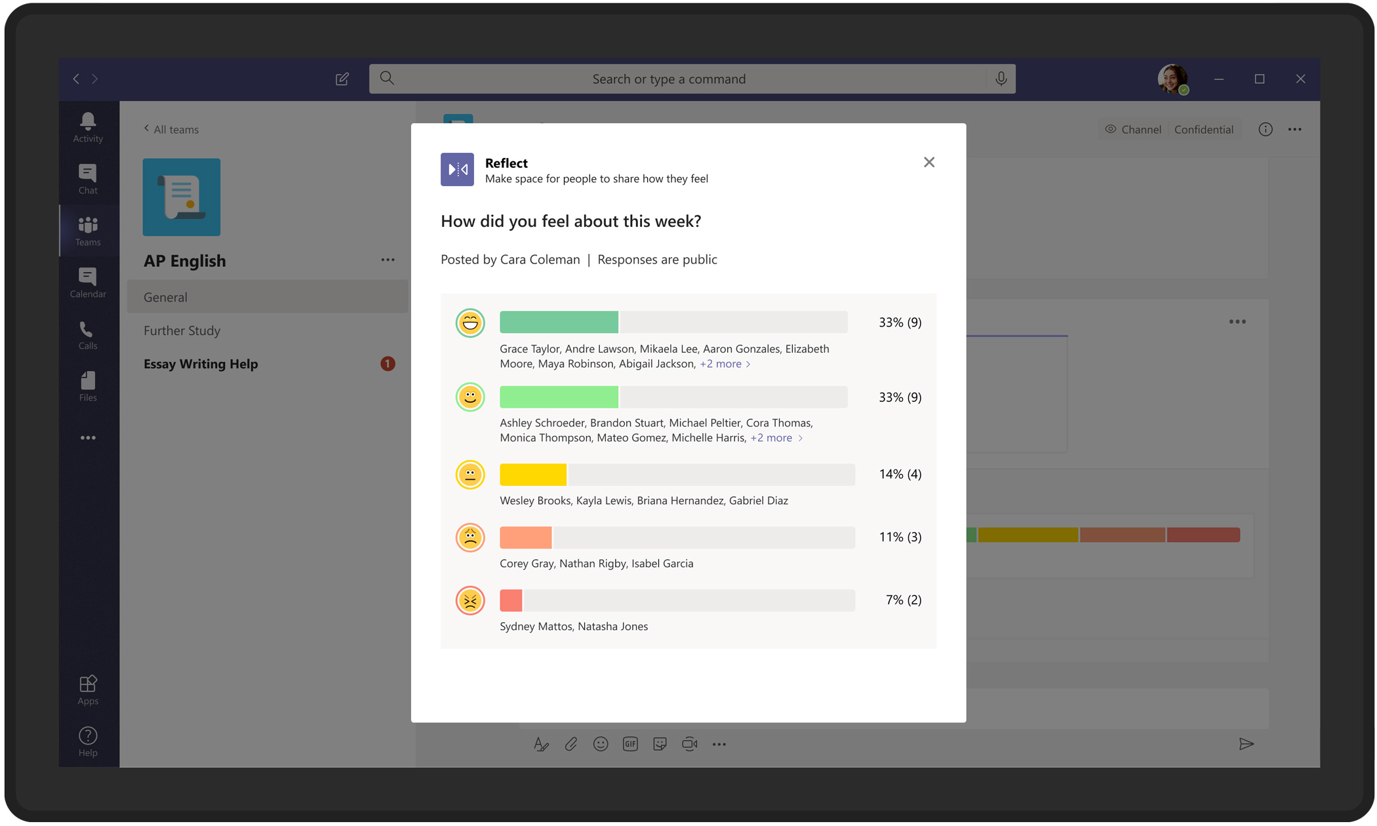Minimize the Teams window
Image resolution: width=1377 pixels, height=826 pixels.
click(x=1219, y=79)
